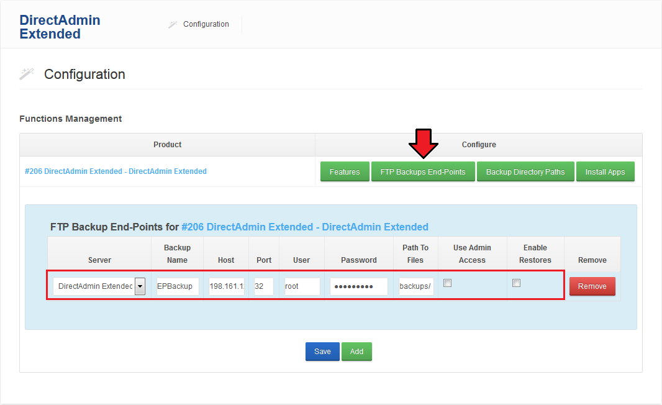This screenshot has height=405, width=662.
Task: Click the Backup Name field EPBackup
Action: (x=178, y=286)
